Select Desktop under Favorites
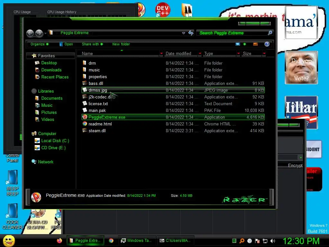This screenshot has height=247, width=329. pyautogui.click(x=49, y=63)
